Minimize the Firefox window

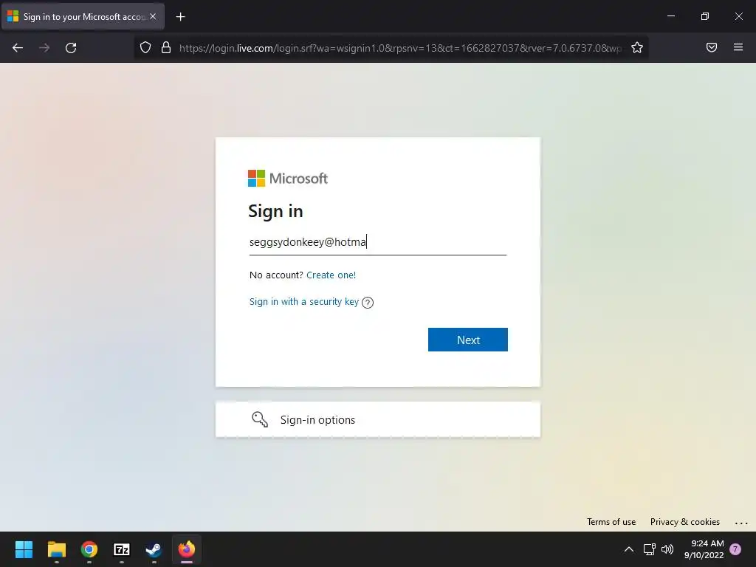coord(670,16)
